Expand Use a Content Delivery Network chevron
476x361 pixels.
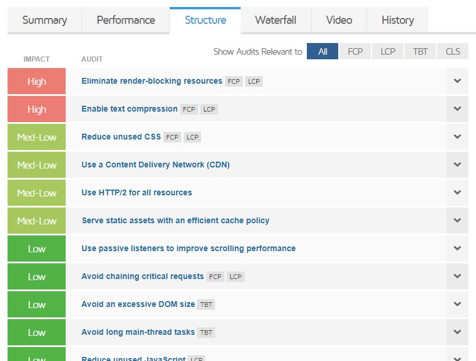[x=457, y=165]
